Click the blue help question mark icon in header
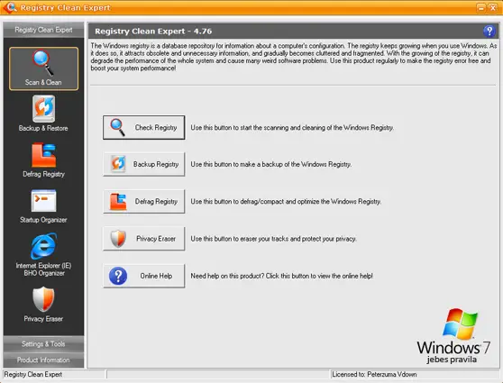 click(489, 32)
